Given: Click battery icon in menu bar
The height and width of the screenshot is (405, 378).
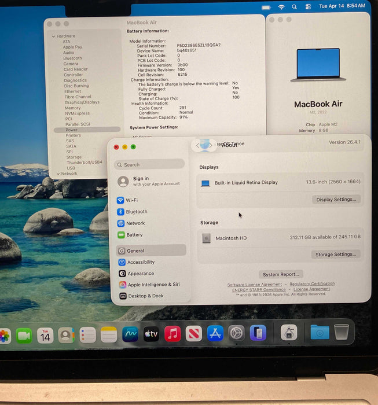Looking at the screenshot, I should (x=266, y=8).
